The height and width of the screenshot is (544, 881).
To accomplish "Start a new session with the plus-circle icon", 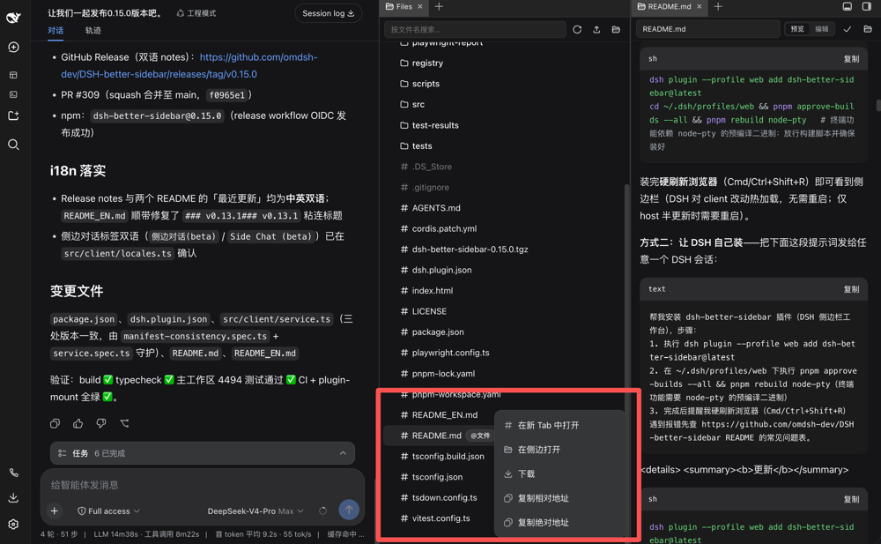I will pyautogui.click(x=13, y=48).
